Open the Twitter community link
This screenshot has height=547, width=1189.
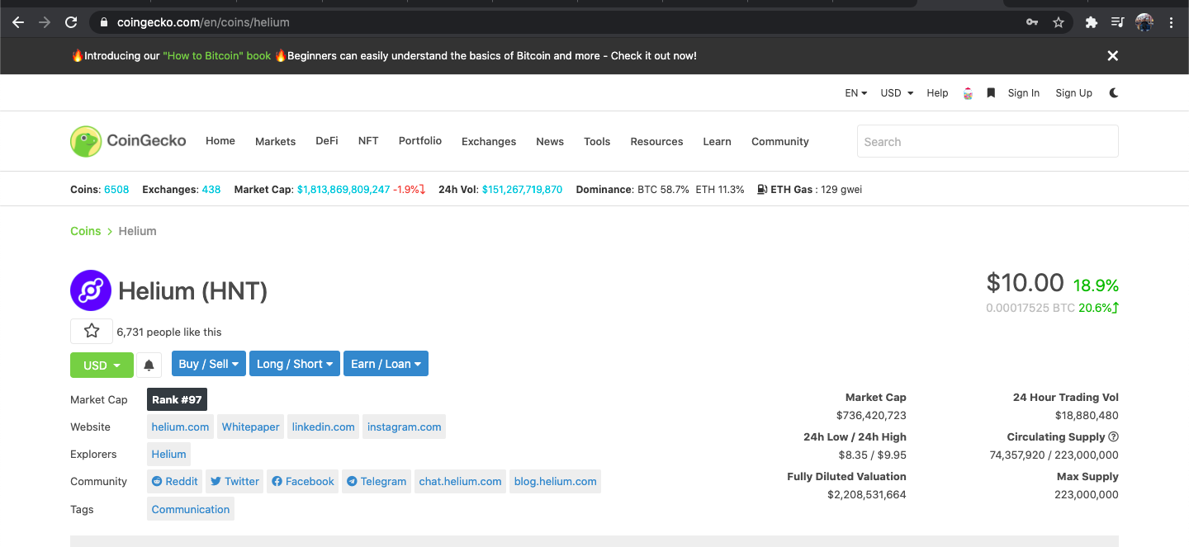tap(234, 482)
